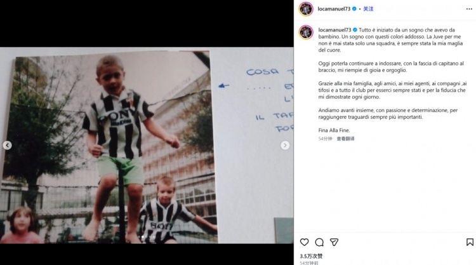Click the avatar beside the caption
This screenshot has height=265, width=476.
[306, 31]
